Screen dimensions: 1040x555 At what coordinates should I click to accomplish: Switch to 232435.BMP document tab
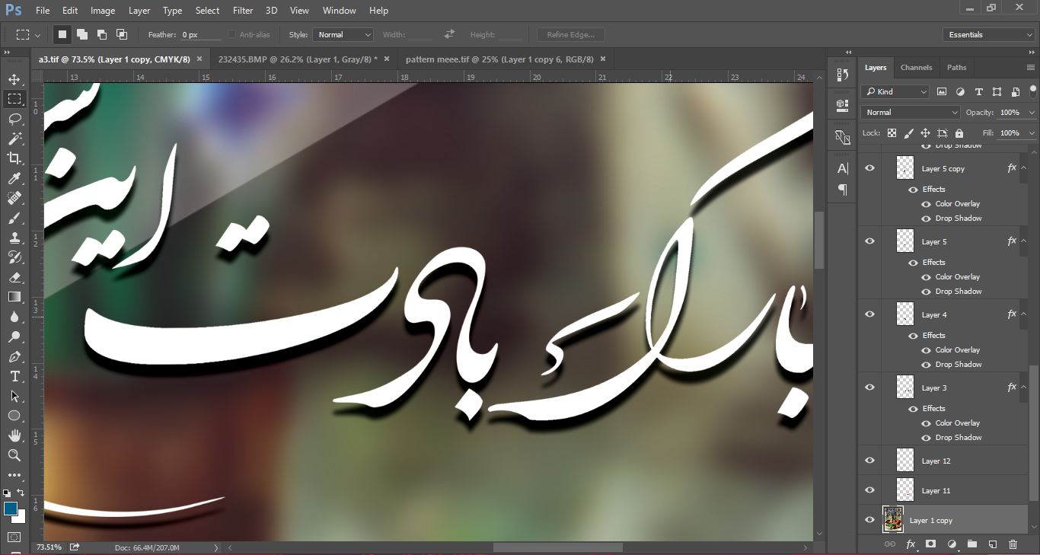tap(298, 59)
